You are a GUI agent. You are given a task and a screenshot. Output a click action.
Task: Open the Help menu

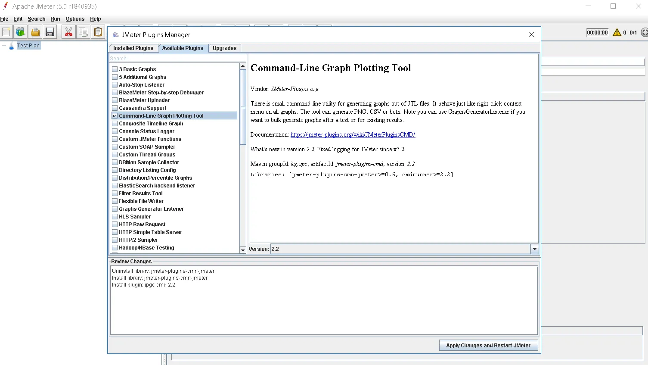pos(96,19)
